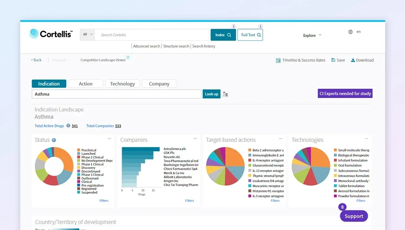This screenshot has width=405, height=230.
Task: Open Filters under Target-based actions chart
Action: click(275, 201)
